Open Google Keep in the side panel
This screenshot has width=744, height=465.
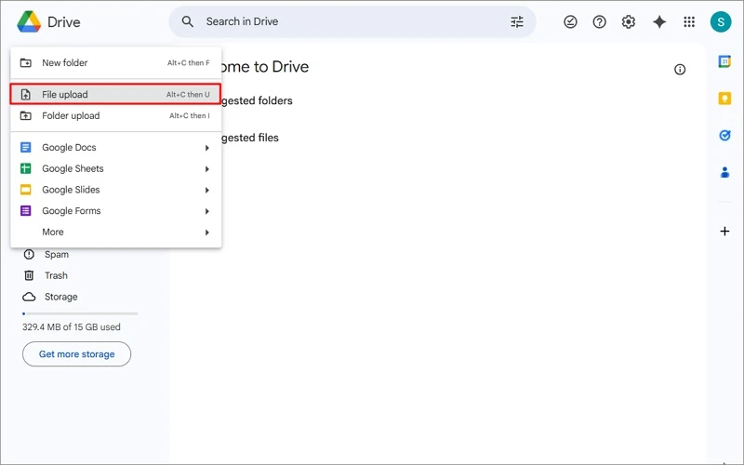[x=724, y=99]
